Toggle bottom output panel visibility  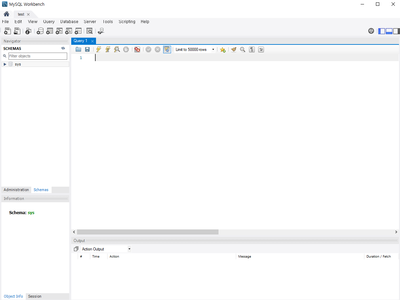pyautogui.click(x=389, y=31)
